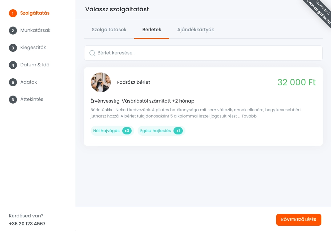
Task: Click the Női hajvágás x3 tag
Action: [112, 131]
